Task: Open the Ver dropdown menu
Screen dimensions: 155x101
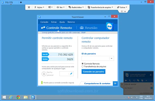Action: (60, 7)
